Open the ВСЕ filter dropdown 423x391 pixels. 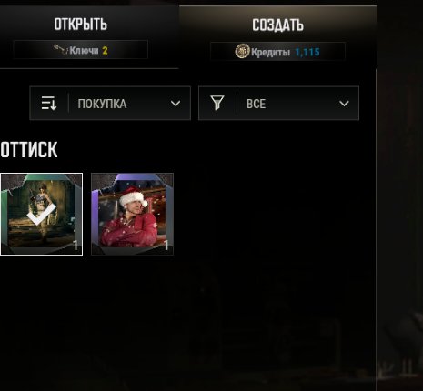pos(278,103)
